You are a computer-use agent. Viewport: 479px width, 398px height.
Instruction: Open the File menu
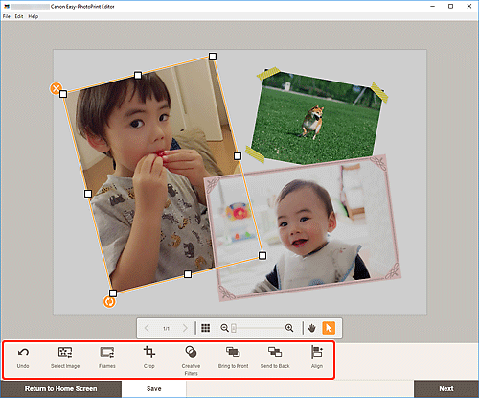click(x=7, y=16)
